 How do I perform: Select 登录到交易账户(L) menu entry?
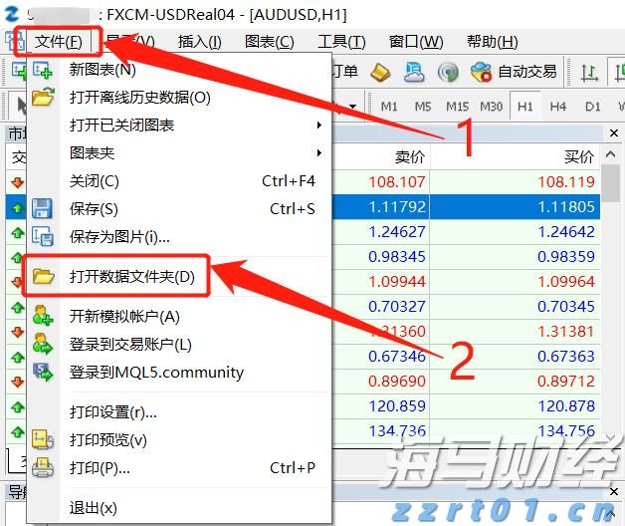[x=130, y=345]
